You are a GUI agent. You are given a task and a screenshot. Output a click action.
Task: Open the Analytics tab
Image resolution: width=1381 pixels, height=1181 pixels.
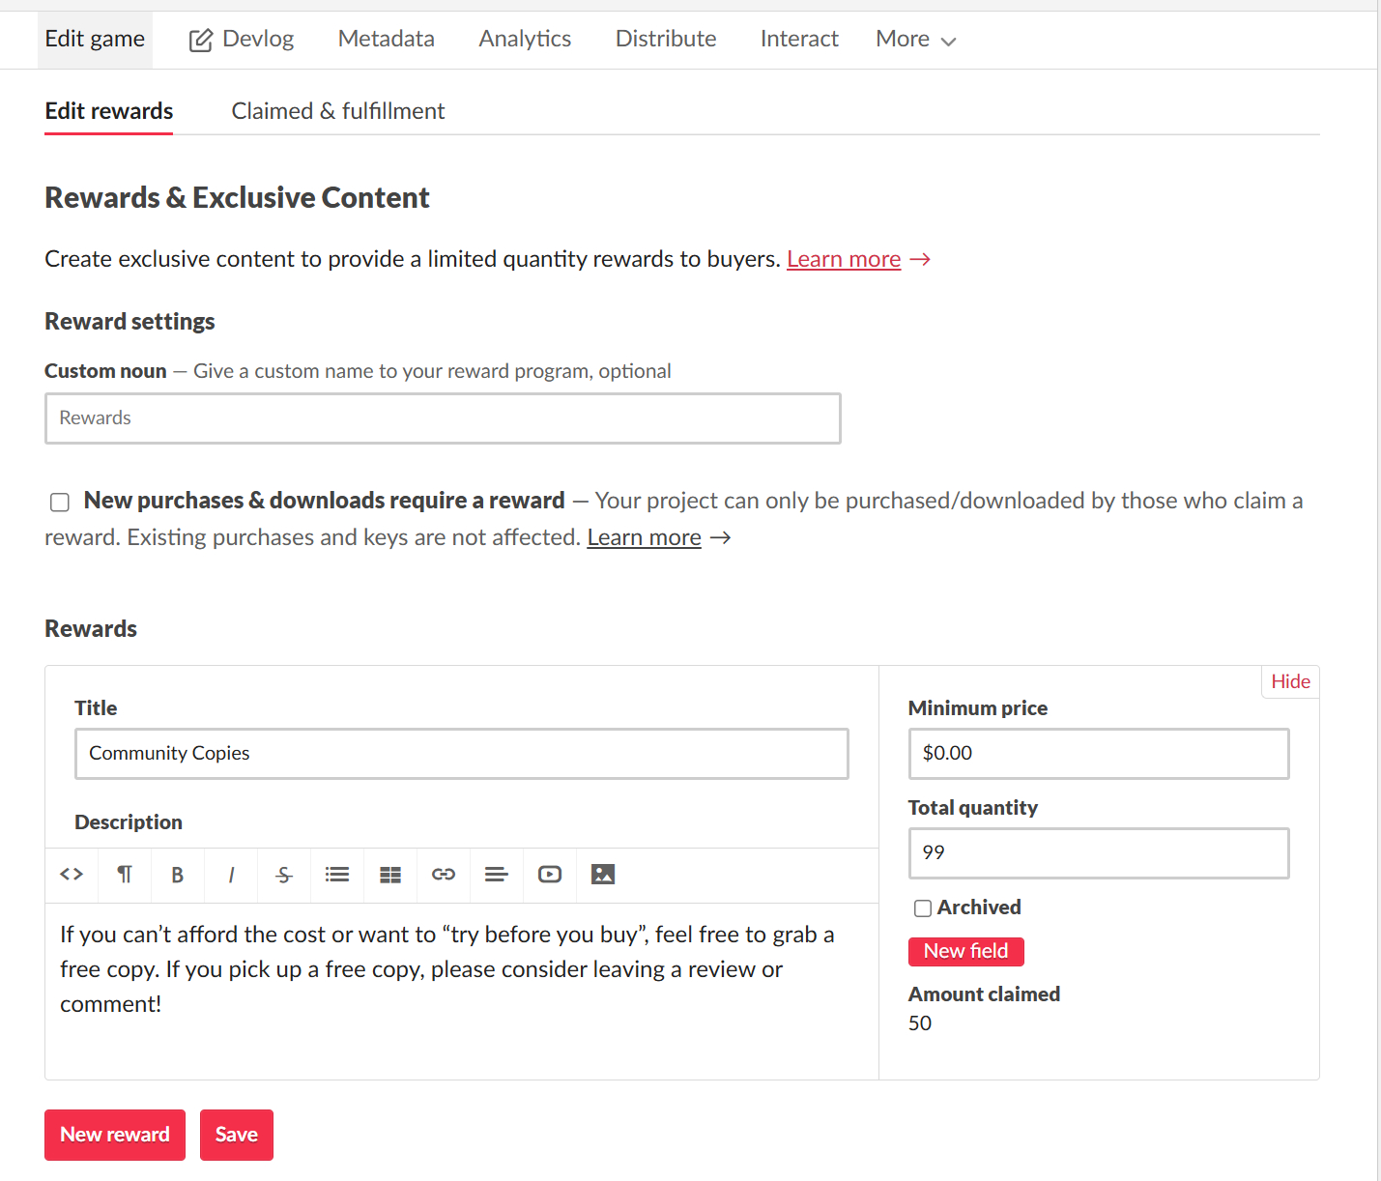[x=525, y=40]
